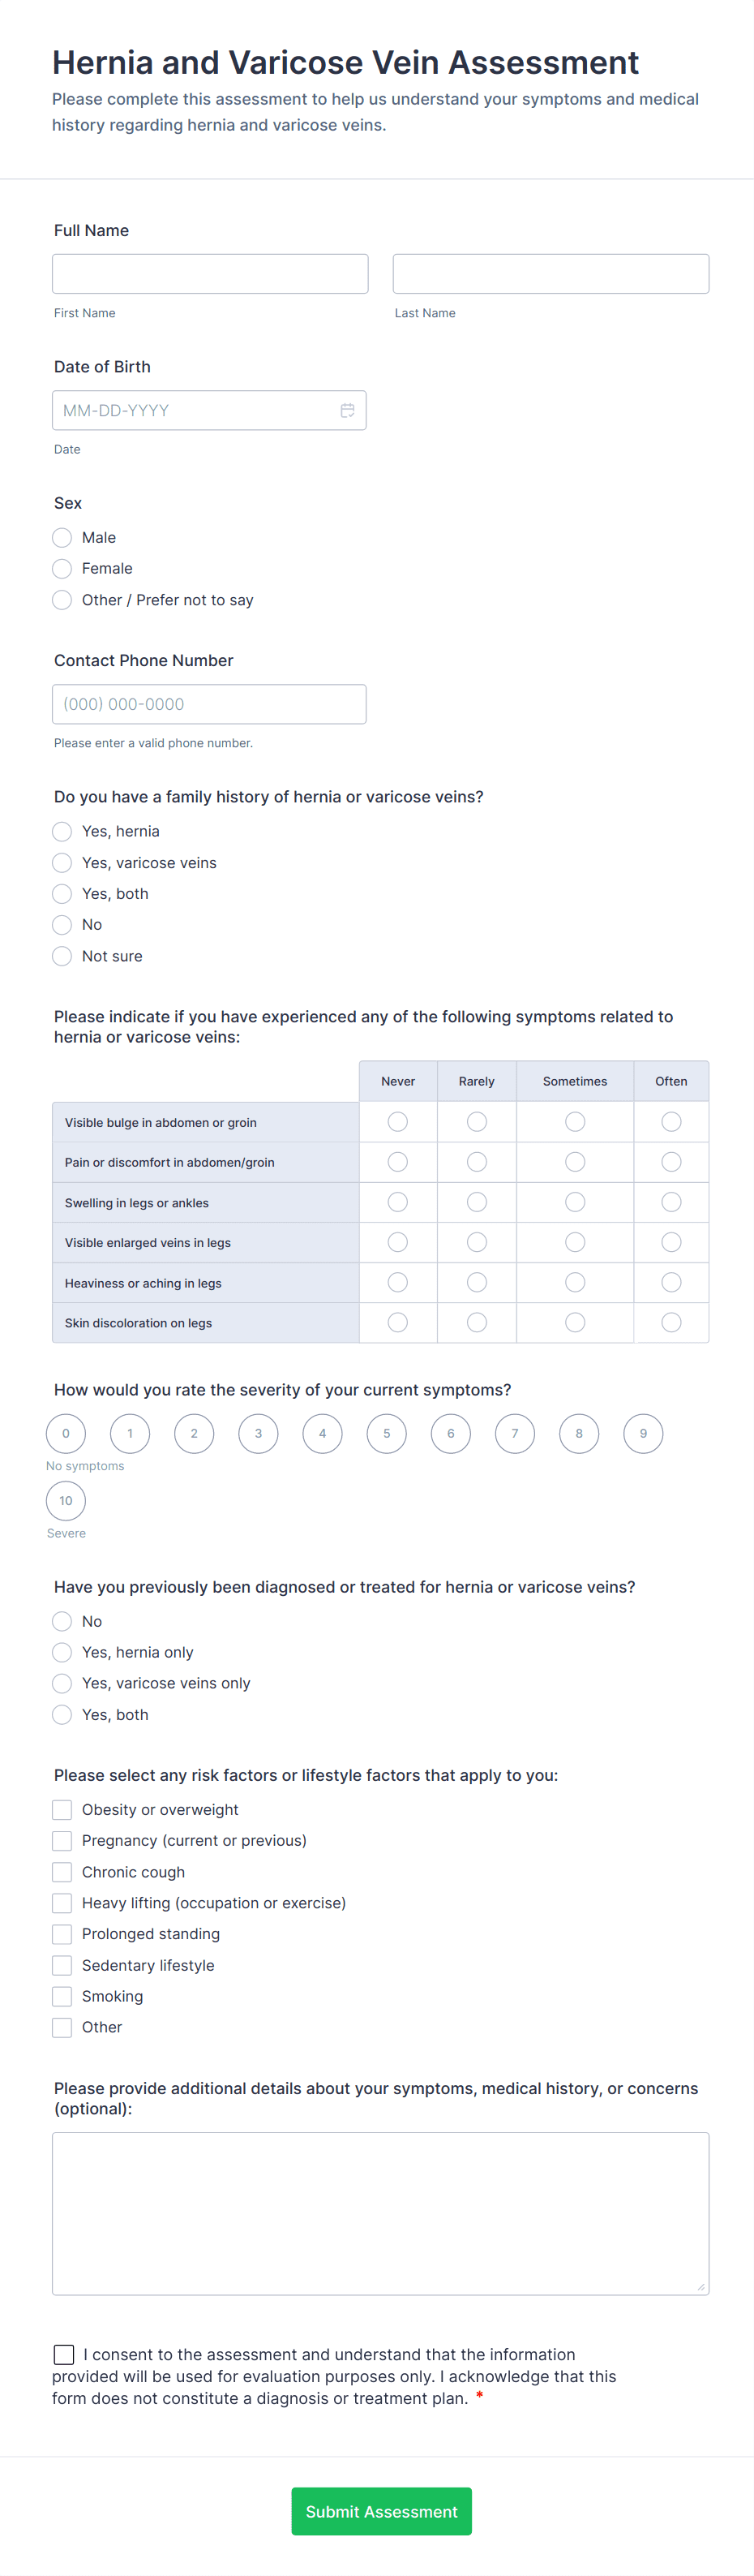Select "Sometimes" for heaviness or aching in legs
The width and height of the screenshot is (754, 2576).
tap(574, 1282)
